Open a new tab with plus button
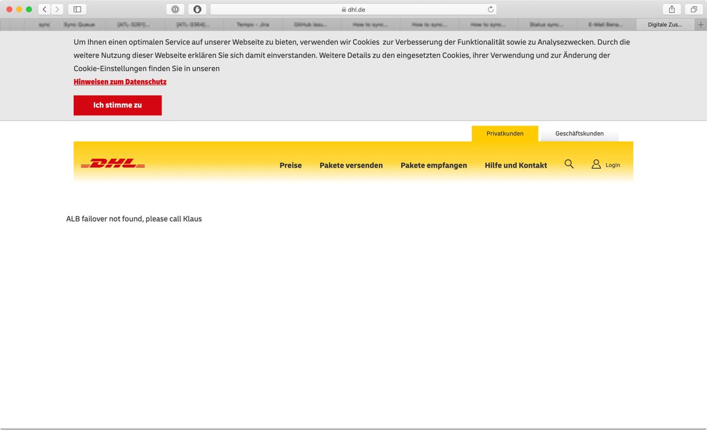The image size is (707, 430). click(x=701, y=25)
